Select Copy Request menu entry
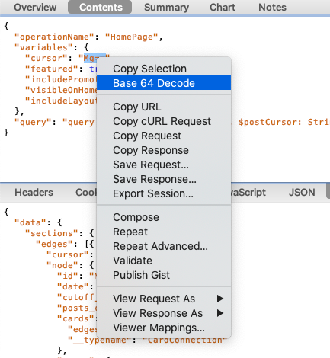This screenshot has height=358, width=330. click(164, 136)
